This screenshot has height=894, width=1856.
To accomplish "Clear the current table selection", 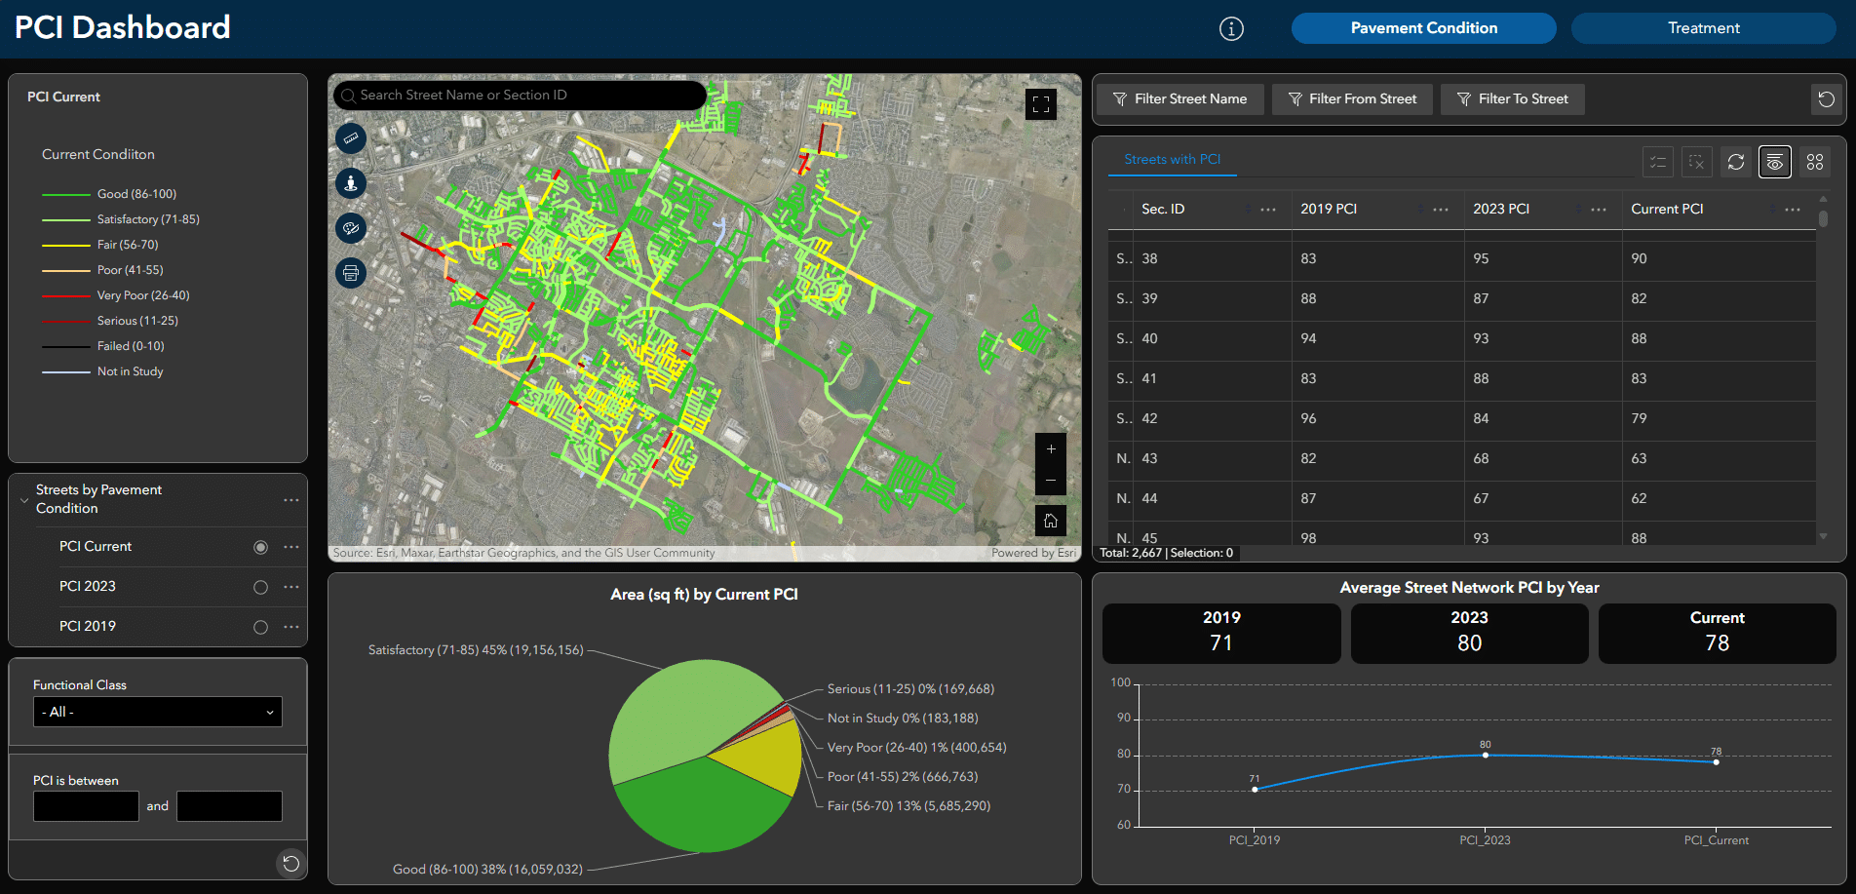I will 1697,162.
